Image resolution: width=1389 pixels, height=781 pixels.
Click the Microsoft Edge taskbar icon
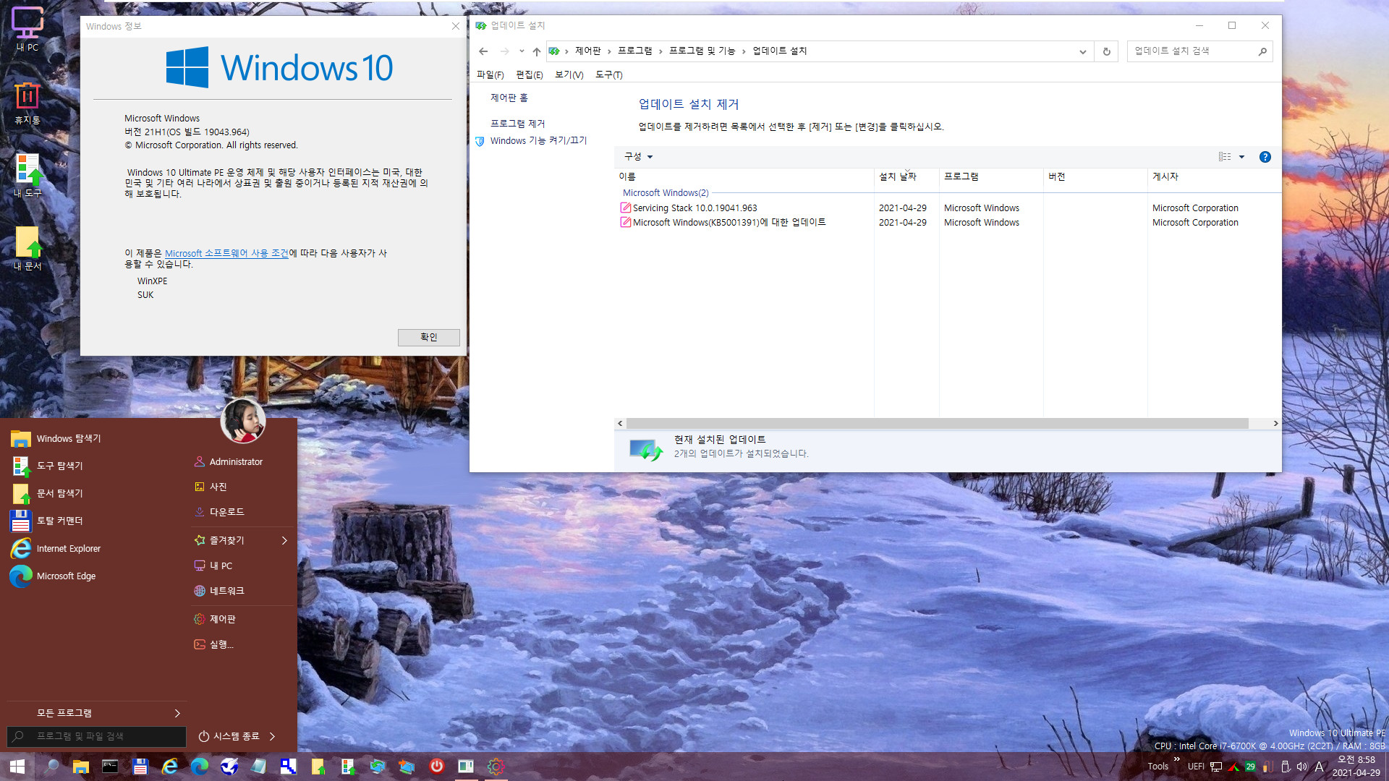click(x=200, y=767)
